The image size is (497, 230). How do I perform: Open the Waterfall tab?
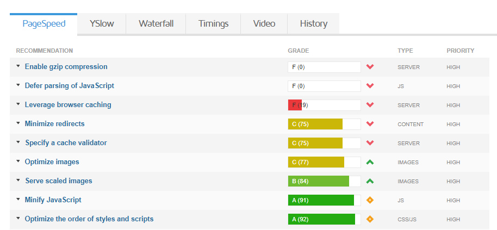tap(156, 24)
